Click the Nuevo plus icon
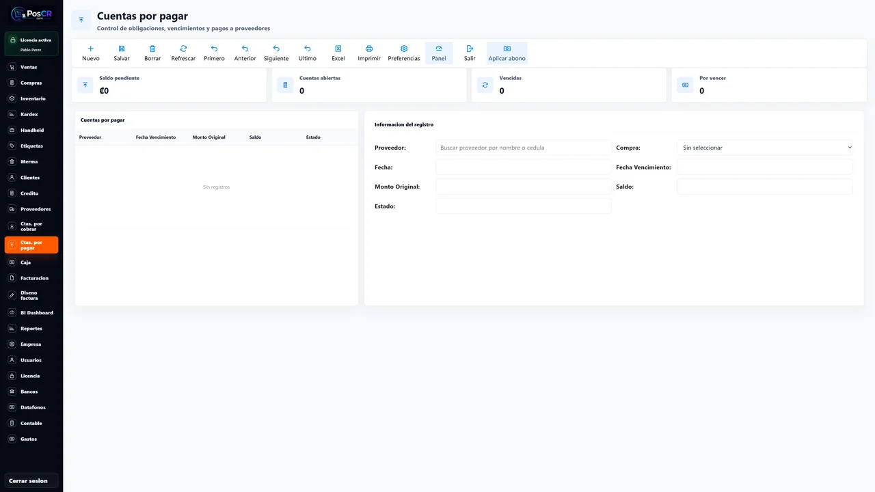 pyautogui.click(x=90, y=49)
